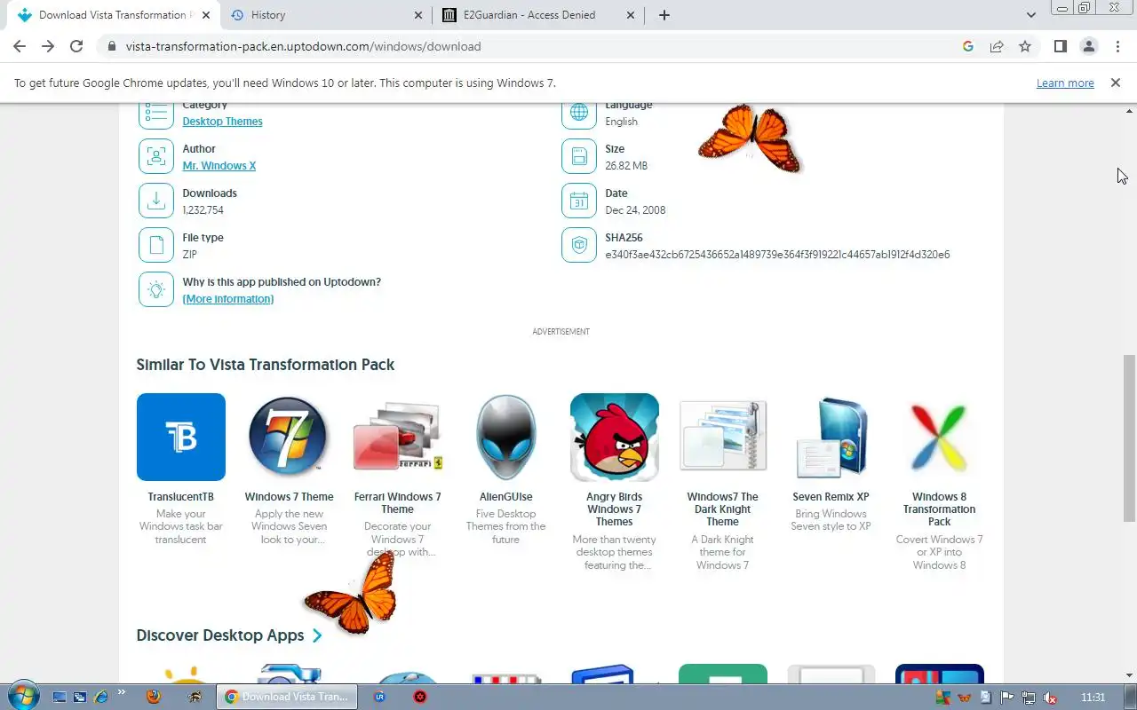
Task: Click the SHA256 shield icon
Action: coord(579,245)
